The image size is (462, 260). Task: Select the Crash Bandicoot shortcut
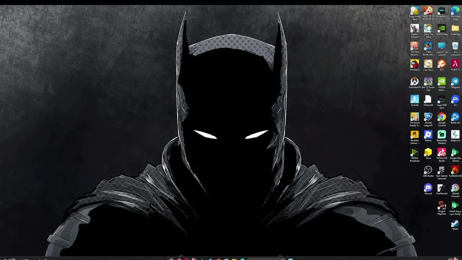[x=428, y=46]
